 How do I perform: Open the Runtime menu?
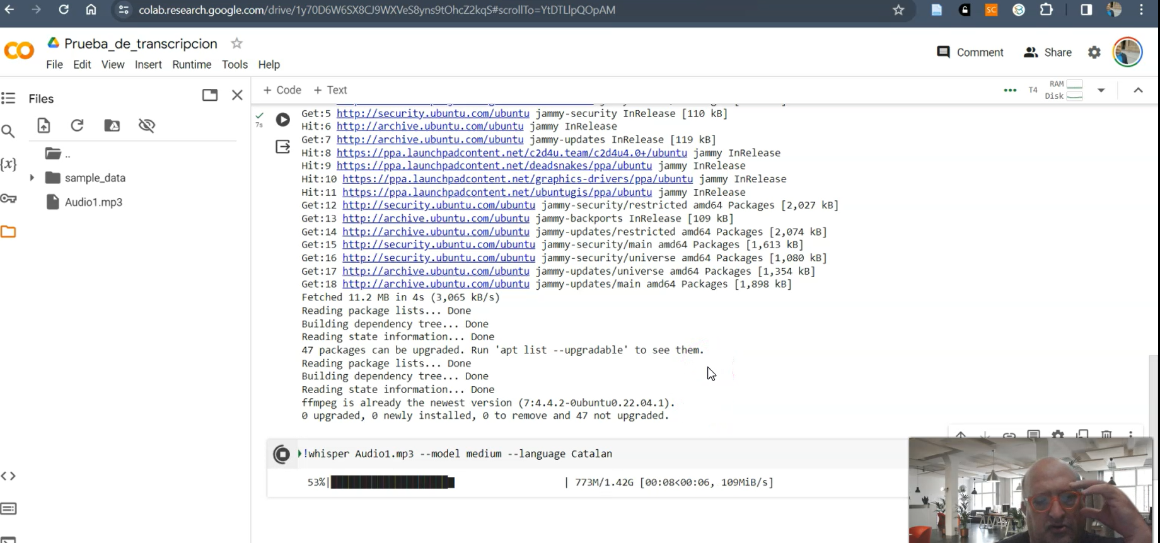tap(192, 64)
